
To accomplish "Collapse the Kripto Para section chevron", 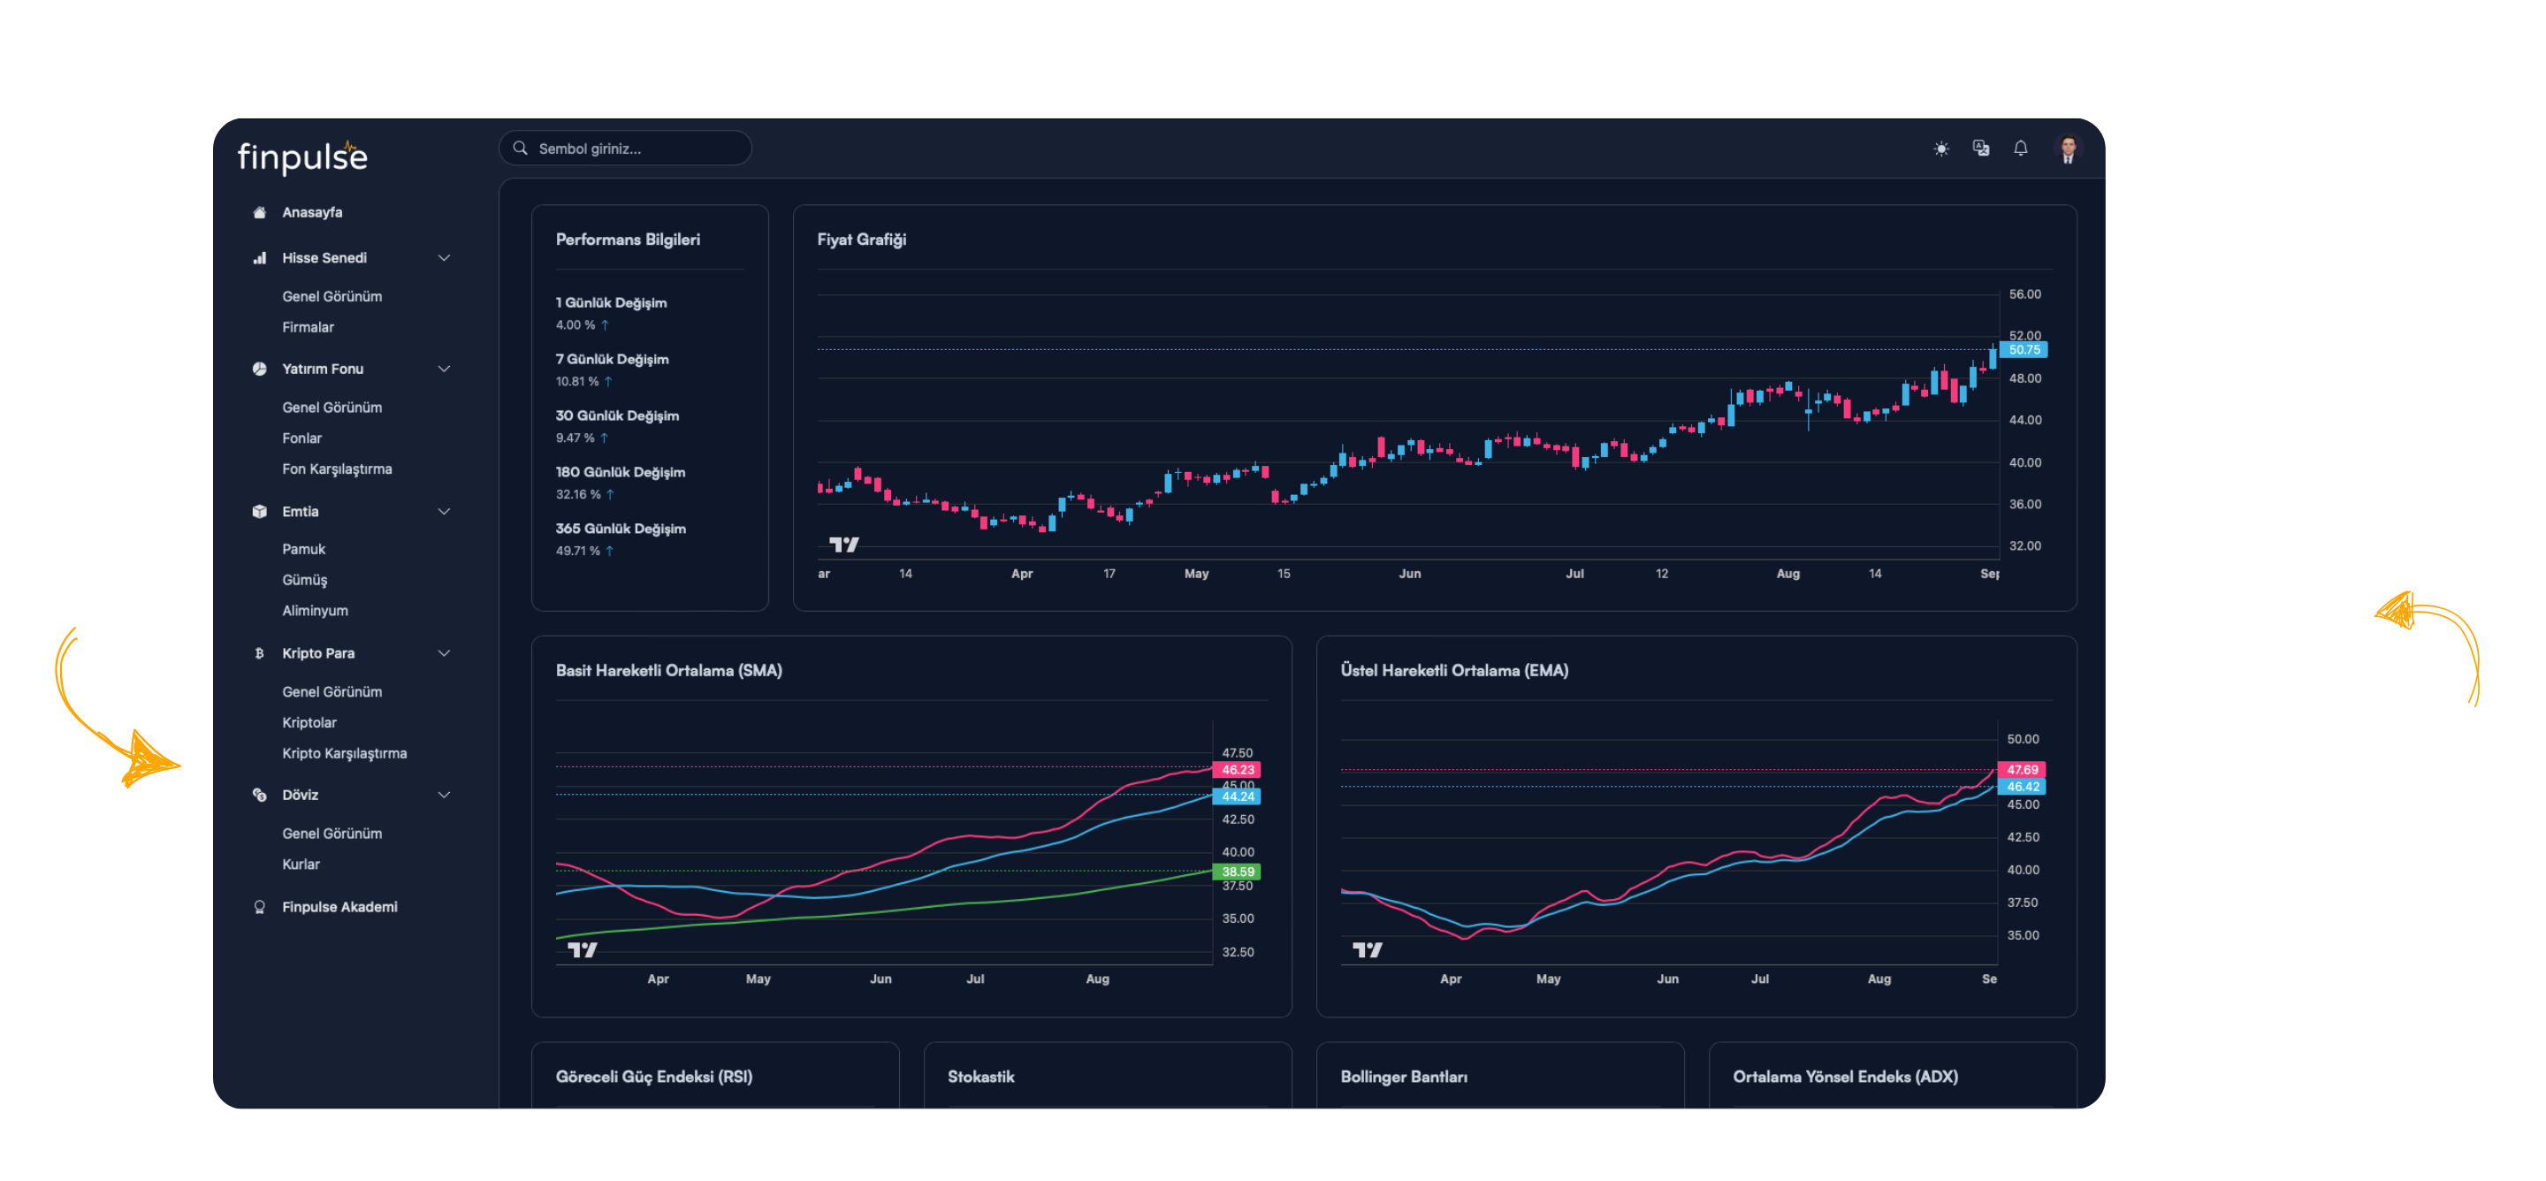I will 444,653.
